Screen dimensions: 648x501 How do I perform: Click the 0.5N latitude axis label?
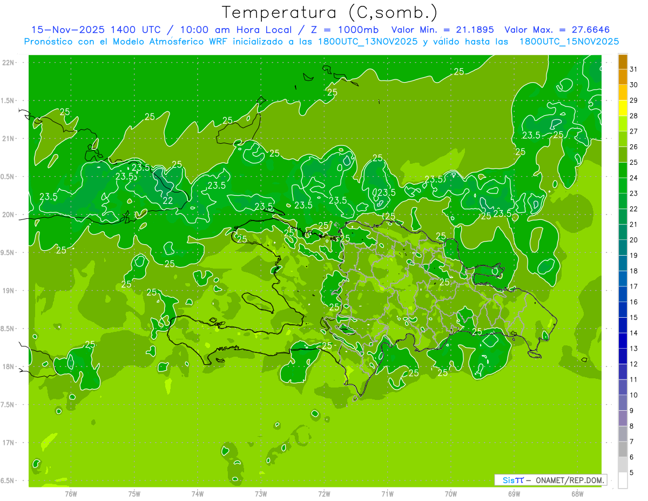(8, 177)
